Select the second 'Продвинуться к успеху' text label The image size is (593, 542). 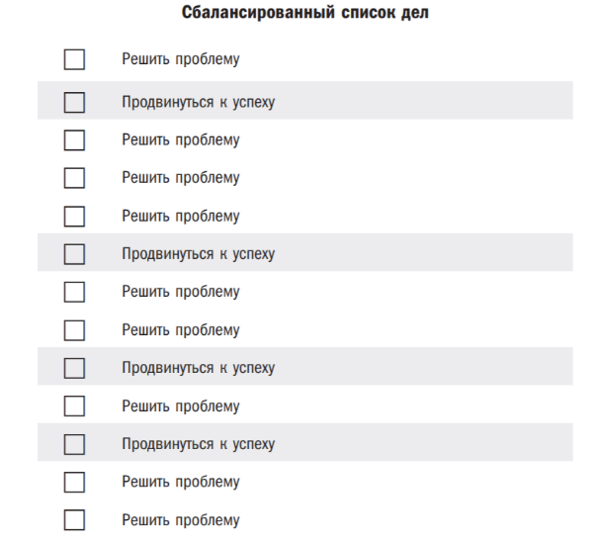[x=199, y=254]
